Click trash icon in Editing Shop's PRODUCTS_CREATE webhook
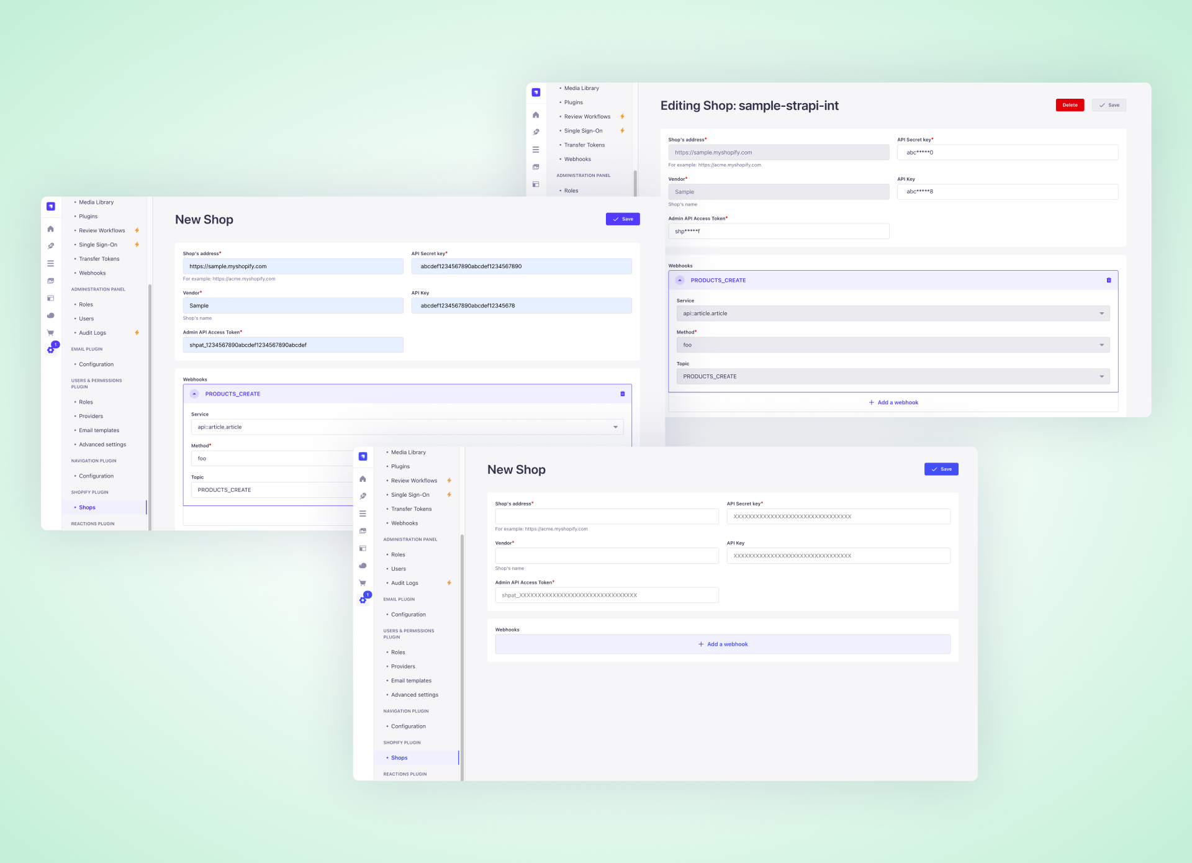This screenshot has width=1192, height=863. [x=1108, y=280]
